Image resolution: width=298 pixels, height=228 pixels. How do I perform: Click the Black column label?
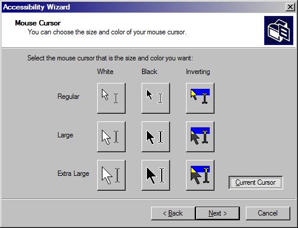(149, 72)
